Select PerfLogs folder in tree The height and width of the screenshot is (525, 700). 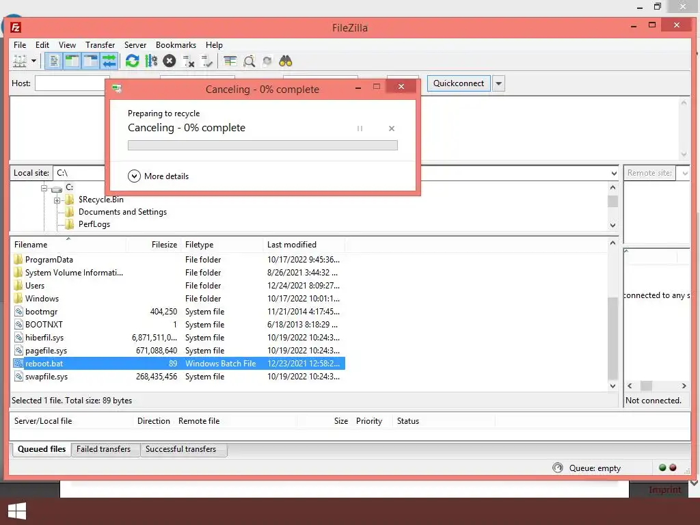click(x=94, y=224)
